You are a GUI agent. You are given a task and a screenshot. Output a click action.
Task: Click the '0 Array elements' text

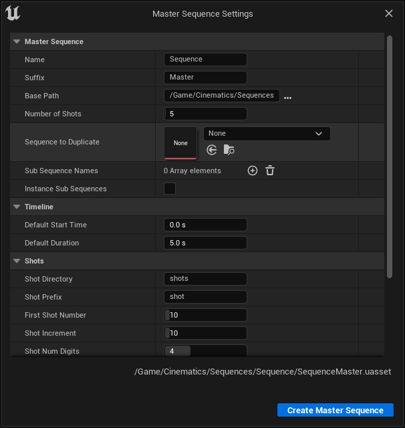(x=192, y=171)
